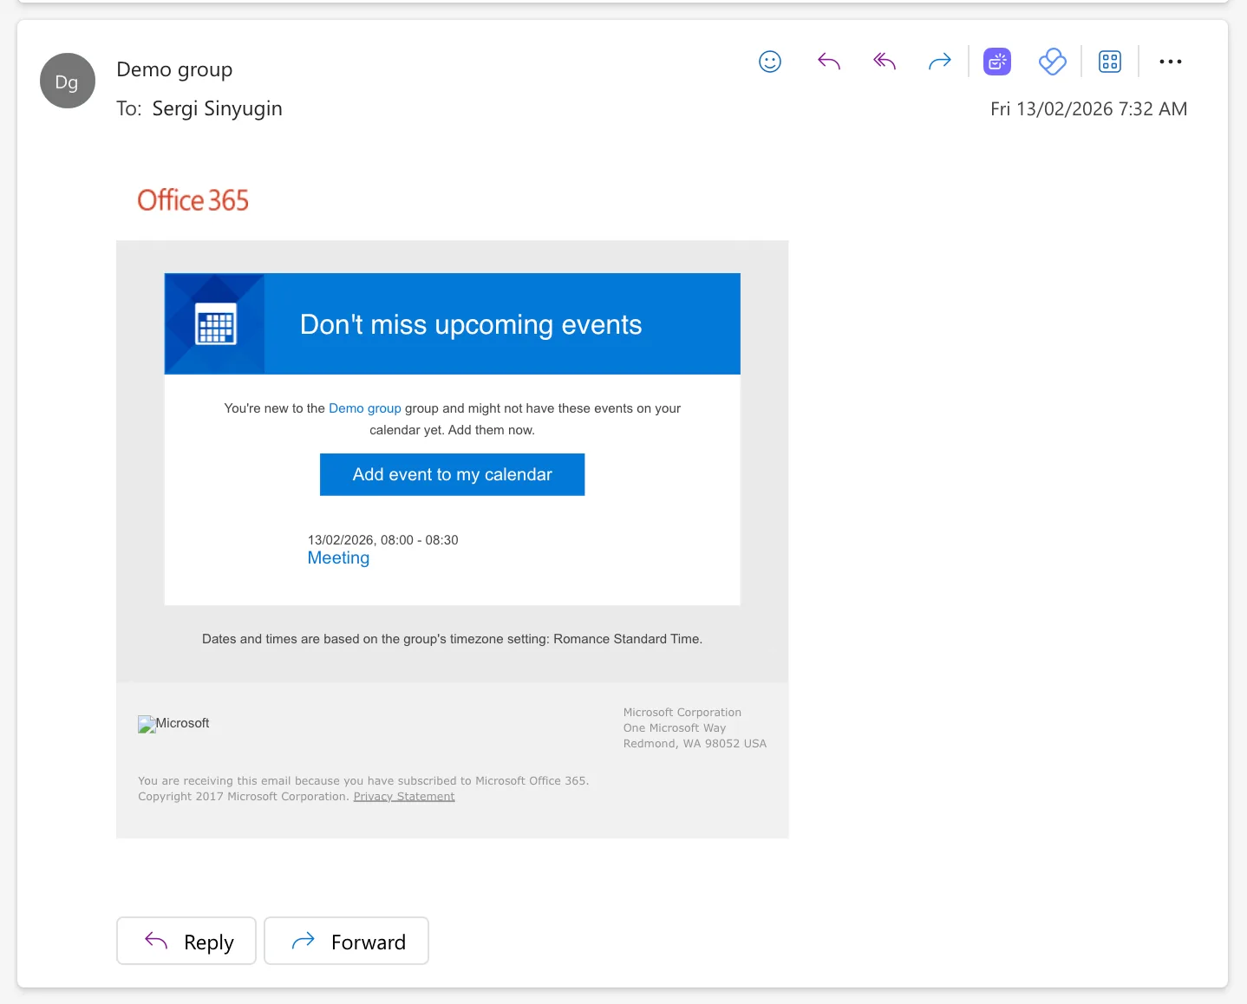Viewport: 1247px width, 1004px height.
Task: Select recipient name Sergi Sinyugin
Action: (217, 108)
